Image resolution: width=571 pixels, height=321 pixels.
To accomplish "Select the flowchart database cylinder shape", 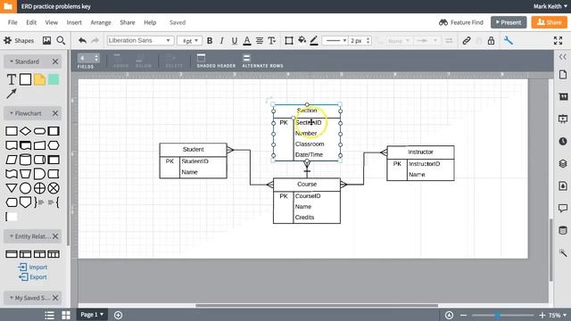I will (x=25, y=160).
